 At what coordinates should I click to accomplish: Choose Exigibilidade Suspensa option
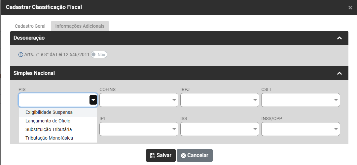tap(49, 112)
